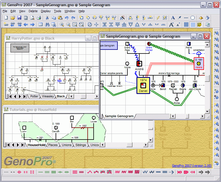Open a file with the folder icon
This screenshot has height=182, width=221.
[x=12, y=18]
